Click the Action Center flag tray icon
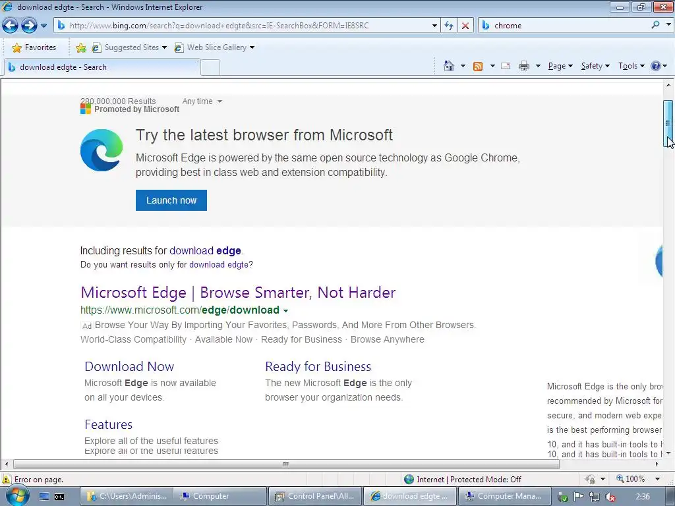675x506 pixels. click(x=578, y=497)
